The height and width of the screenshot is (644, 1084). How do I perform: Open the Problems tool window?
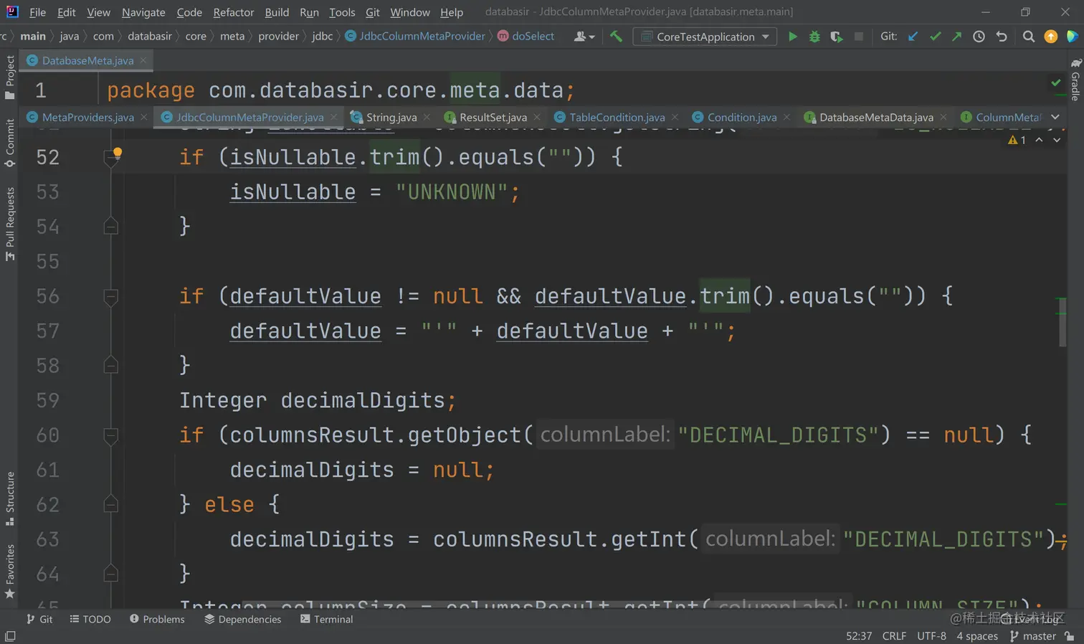[x=157, y=619]
